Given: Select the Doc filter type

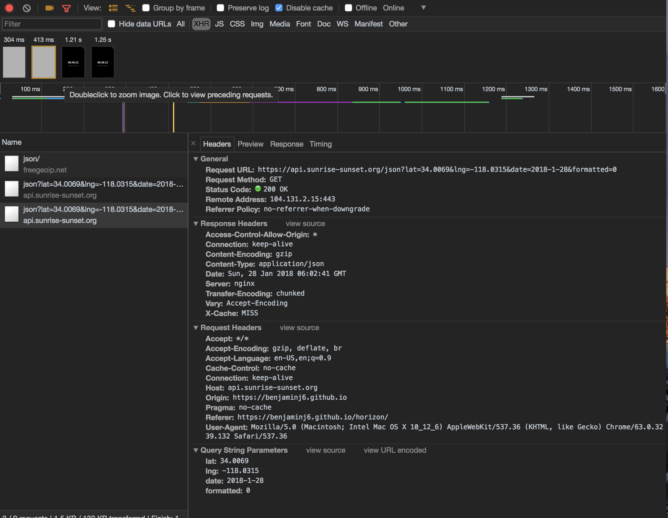Looking at the screenshot, I should 324,24.
